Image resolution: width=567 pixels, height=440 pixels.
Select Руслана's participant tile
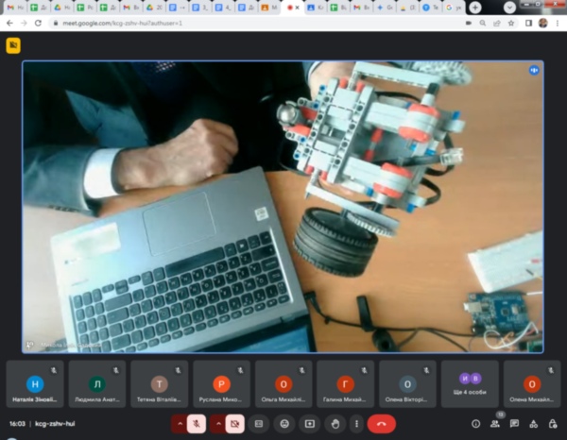pos(221,383)
